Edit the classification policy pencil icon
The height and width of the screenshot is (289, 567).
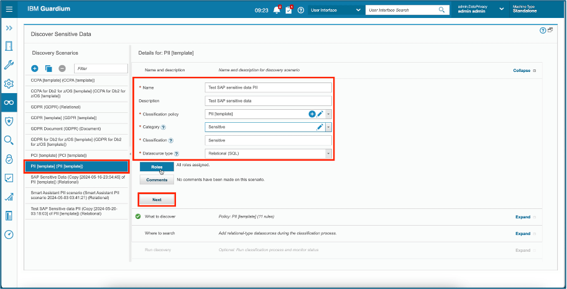pos(320,114)
